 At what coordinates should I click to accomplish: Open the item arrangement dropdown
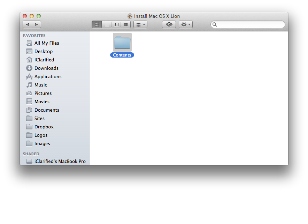140,24
